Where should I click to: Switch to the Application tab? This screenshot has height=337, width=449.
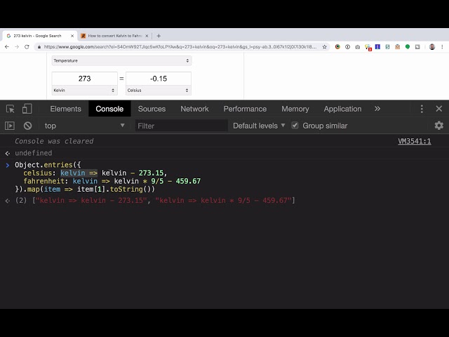pyautogui.click(x=342, y=109)
